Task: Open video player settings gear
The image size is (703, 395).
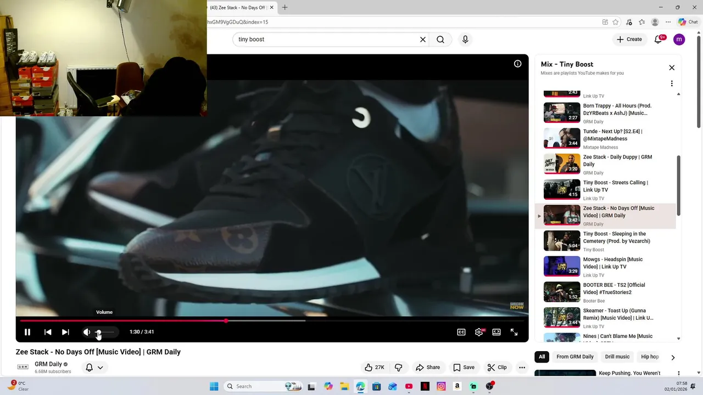Action: tap(479, 332)
